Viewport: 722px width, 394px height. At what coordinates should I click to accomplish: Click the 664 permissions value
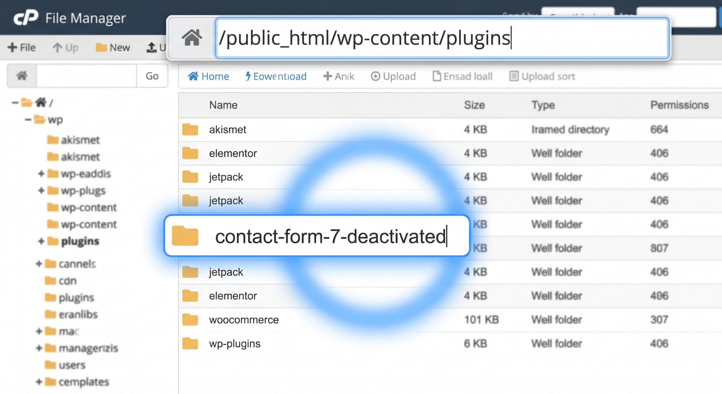point(659,130)
